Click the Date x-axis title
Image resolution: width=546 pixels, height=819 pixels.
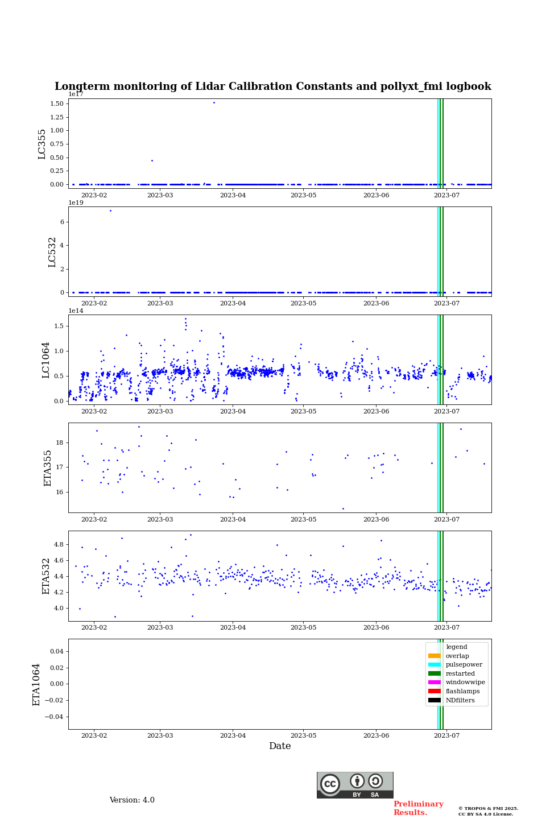(280, 746)
